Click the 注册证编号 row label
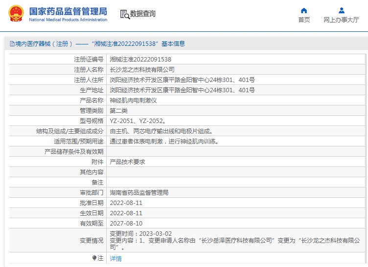 tap(89, 60)
